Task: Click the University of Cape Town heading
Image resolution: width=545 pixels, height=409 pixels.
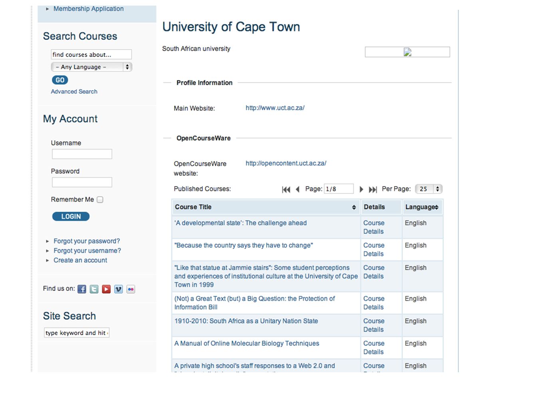Action: pos(231,27)
